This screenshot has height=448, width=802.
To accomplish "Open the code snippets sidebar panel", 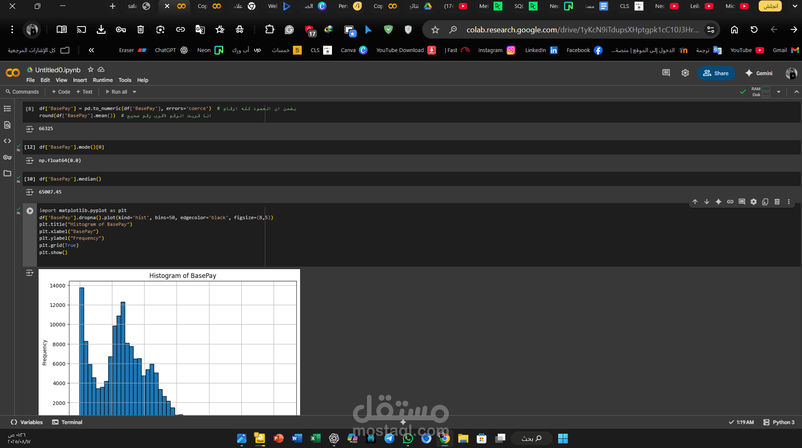I will tap(7, 141).
